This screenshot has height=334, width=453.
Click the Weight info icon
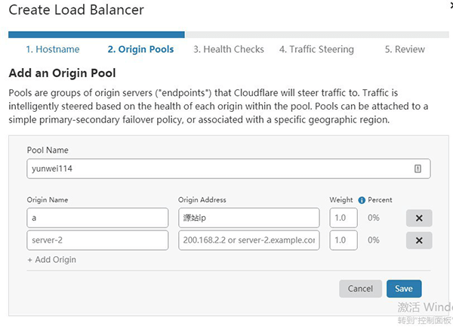[362, 200]
